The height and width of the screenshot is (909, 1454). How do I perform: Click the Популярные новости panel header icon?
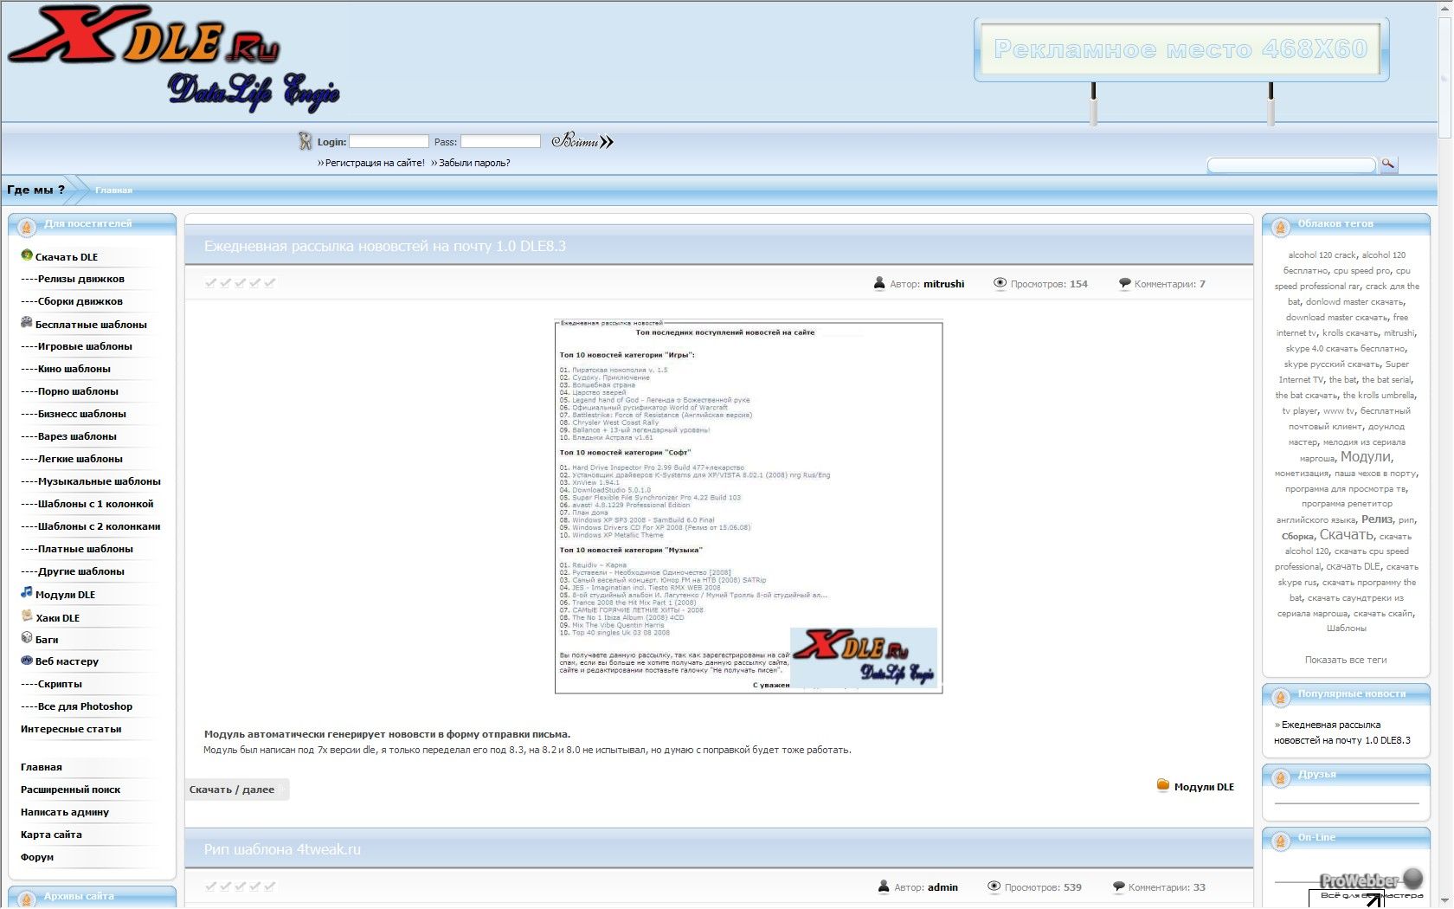point(1280,697)
